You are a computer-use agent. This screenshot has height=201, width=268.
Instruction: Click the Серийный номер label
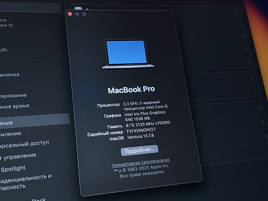click(x=105, y=134)
